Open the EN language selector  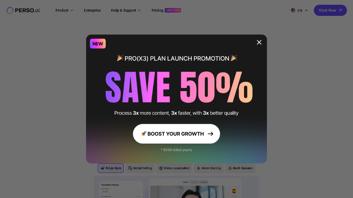[300, 10]
